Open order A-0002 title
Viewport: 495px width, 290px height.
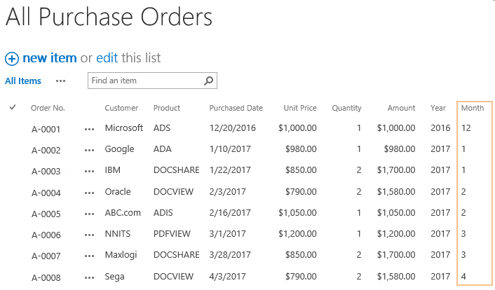coord(46,150)
